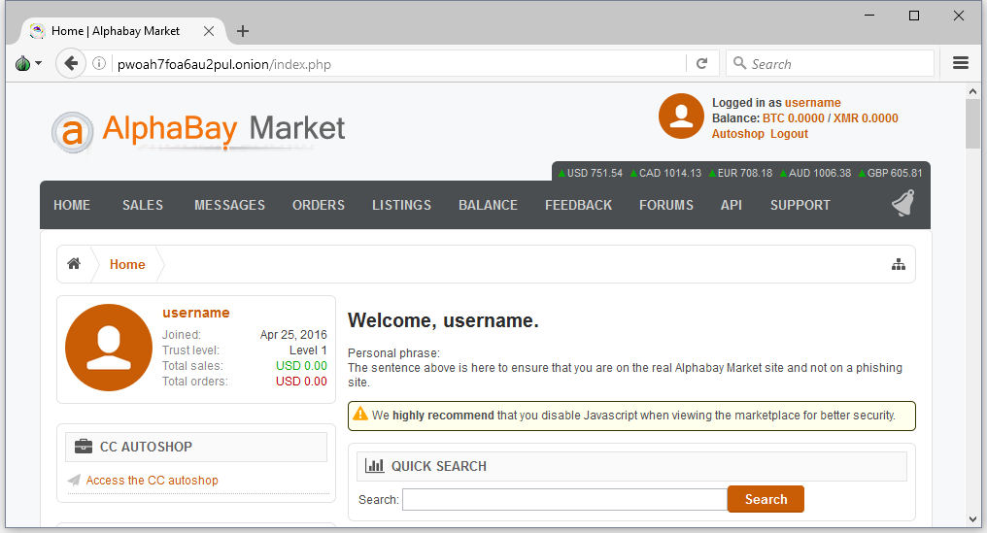The width and height of the screenshot is (987, 533).
Task: Open the Autoshop link in header
Action: [737, 133]
